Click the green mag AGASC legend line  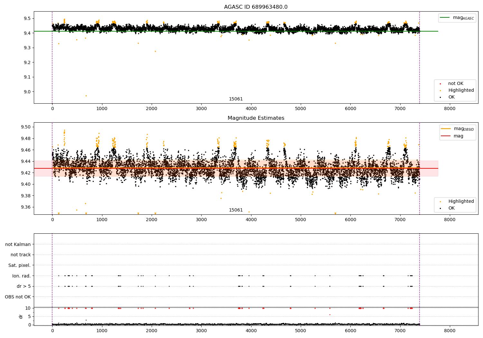tap(445, 18)
